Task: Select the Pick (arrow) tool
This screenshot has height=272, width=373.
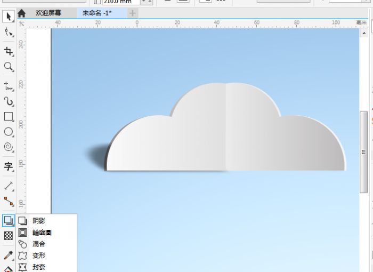Action: [8, 17]
